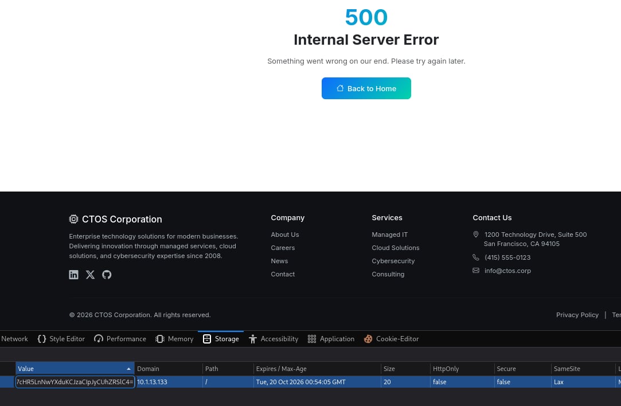
Task: Click the Lax SameSite cell
Action: [583, 382]
